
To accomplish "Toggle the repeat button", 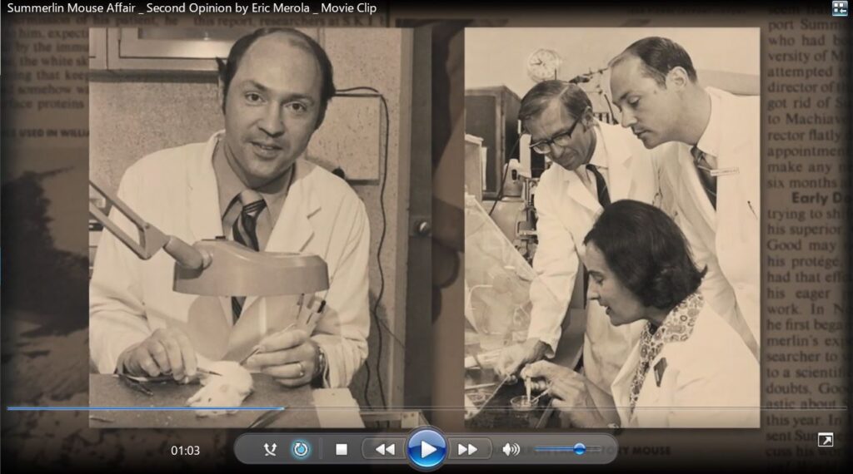I will coord(300,450).
